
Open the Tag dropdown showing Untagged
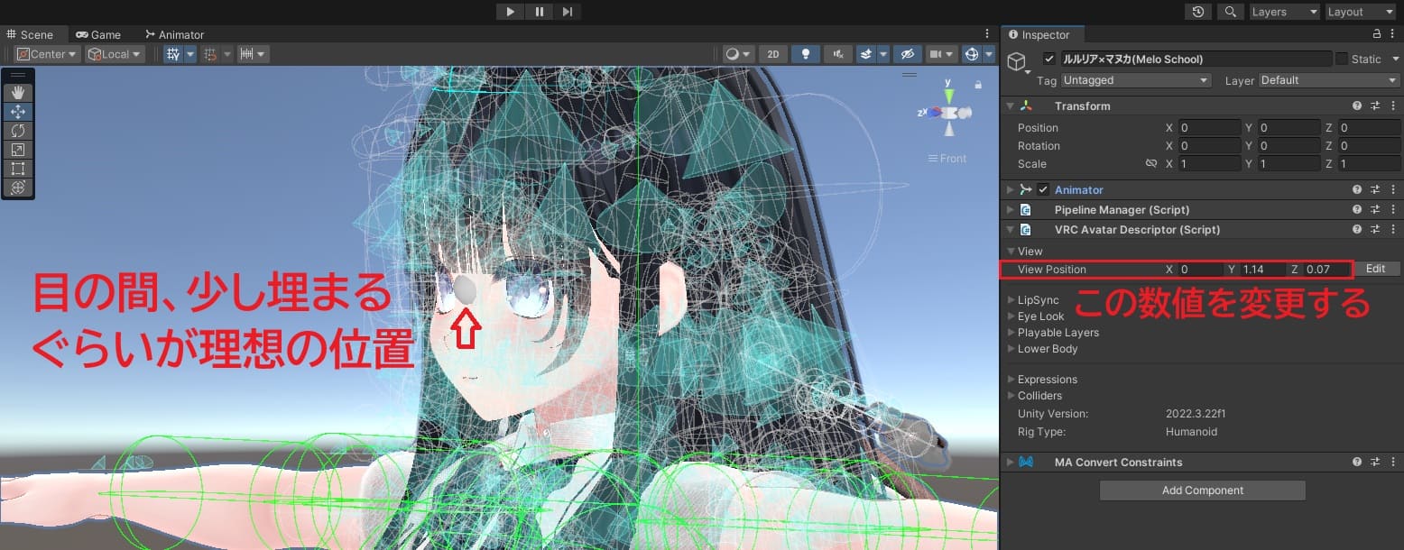(1136, 80)
